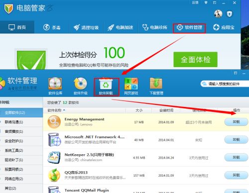Open the 电脑诊所 clinic tab
Viewport: 249px width, 193px height.
pos(155,27)
